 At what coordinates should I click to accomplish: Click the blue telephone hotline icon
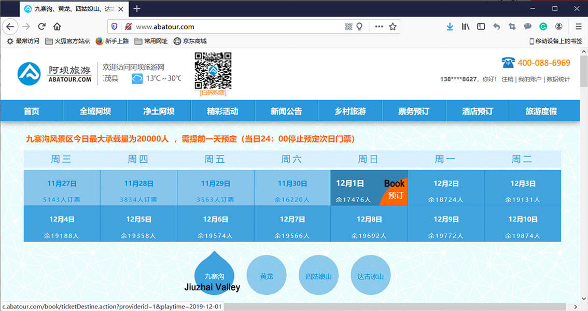pyautogui.click(x=508, y=62)
